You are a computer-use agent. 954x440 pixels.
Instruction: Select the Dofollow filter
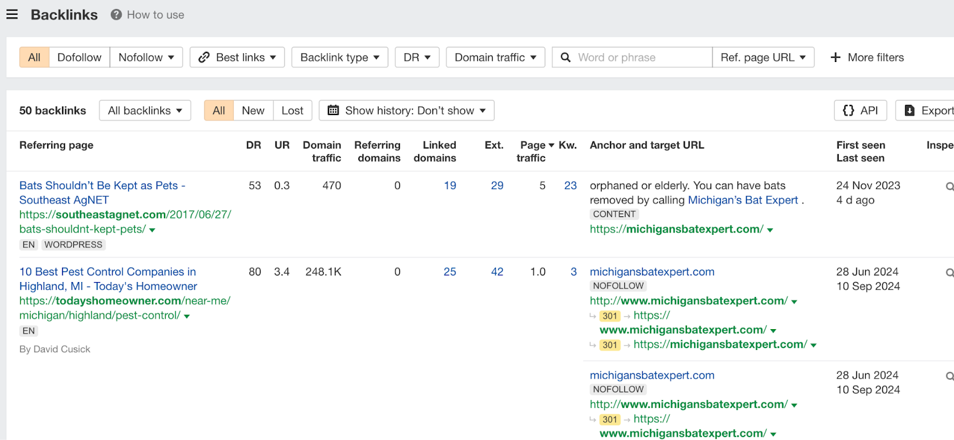(79, 57)
